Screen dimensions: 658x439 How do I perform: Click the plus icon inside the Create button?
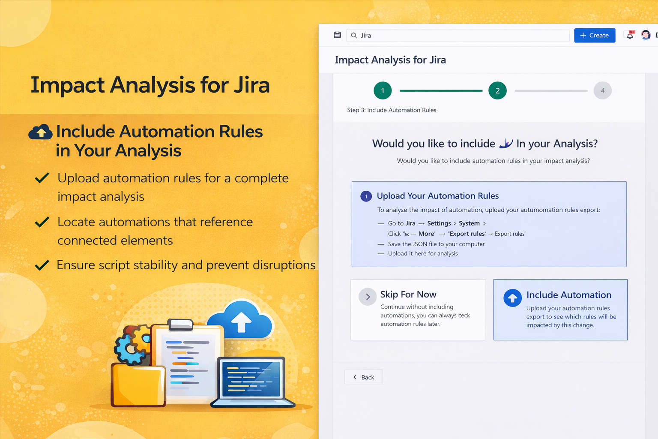click(583, 35)
